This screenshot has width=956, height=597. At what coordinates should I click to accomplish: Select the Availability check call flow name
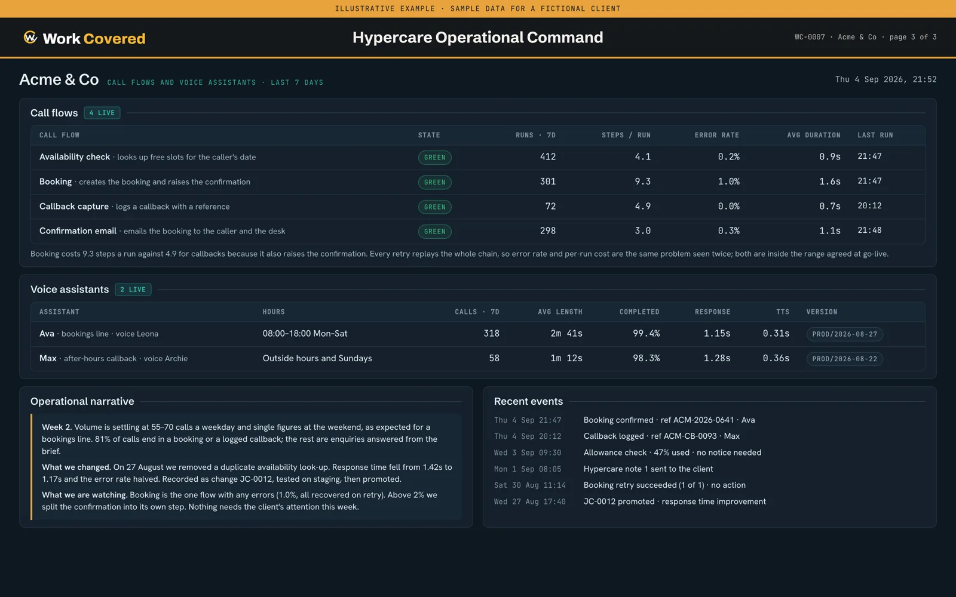tap(75, 157)
